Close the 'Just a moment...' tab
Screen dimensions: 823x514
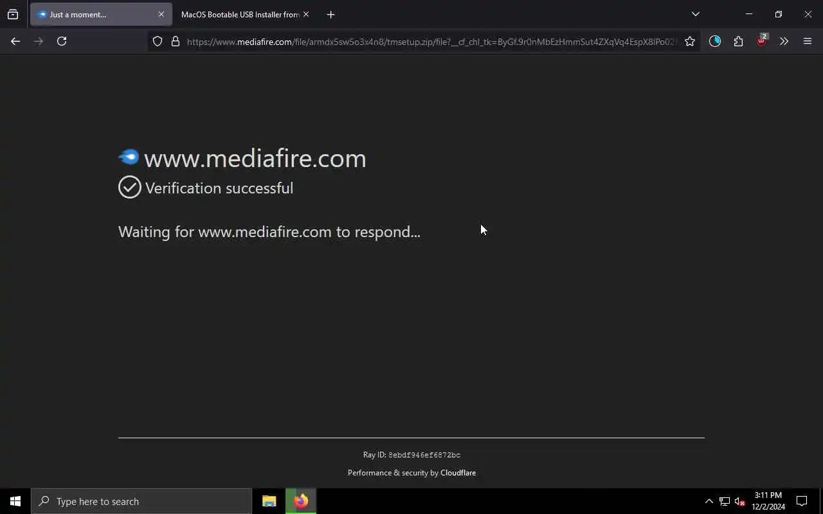161,14
